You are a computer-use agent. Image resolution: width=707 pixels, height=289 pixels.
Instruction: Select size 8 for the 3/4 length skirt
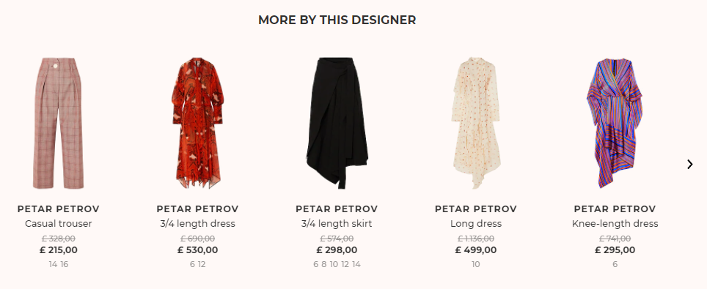(x=323, y=264)
